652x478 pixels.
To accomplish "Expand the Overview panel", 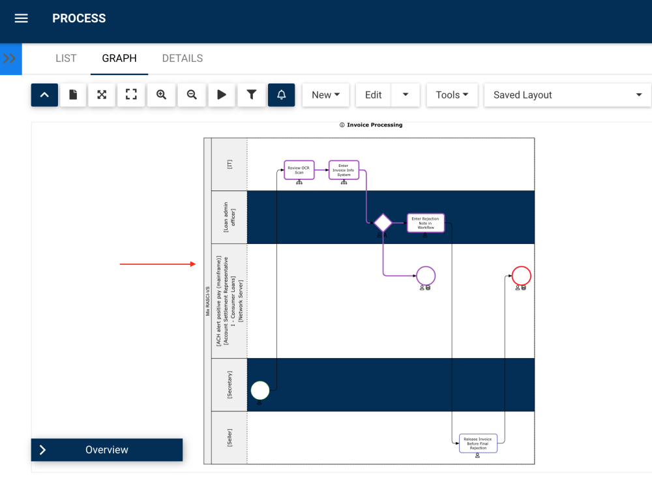I will pyautogui.click(x=107, y=450).
